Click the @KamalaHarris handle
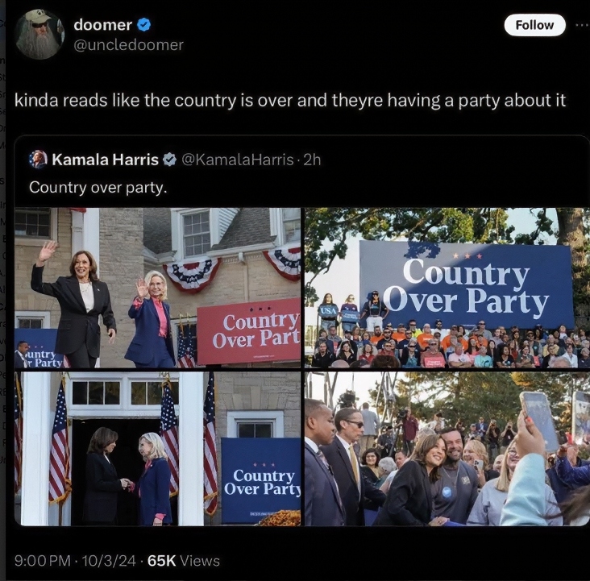Viewport: 590px width, 581px height. click(x=238, y=160)
